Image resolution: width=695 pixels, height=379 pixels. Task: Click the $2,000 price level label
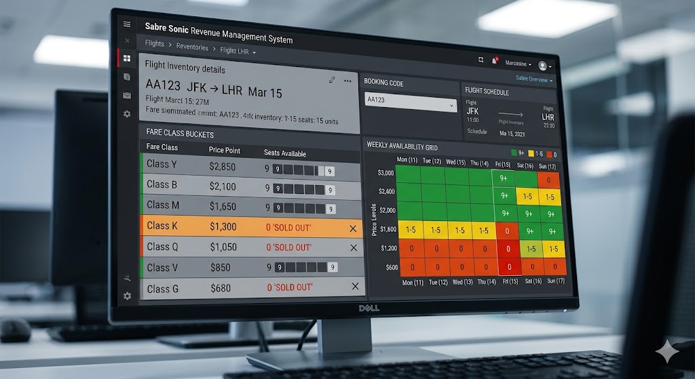388,210
